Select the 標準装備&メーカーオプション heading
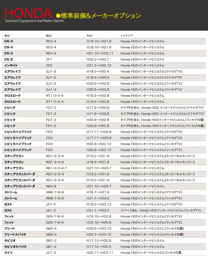Viewport: 208px width, 265px height. pos(101,16)
